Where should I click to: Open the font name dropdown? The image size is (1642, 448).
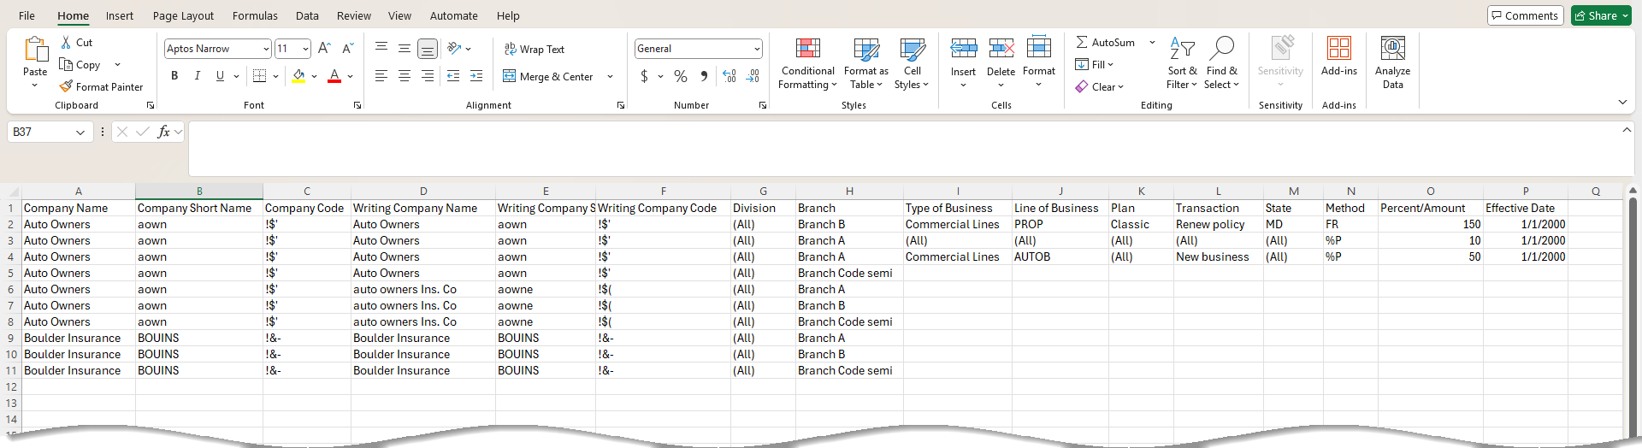(266, 49)
